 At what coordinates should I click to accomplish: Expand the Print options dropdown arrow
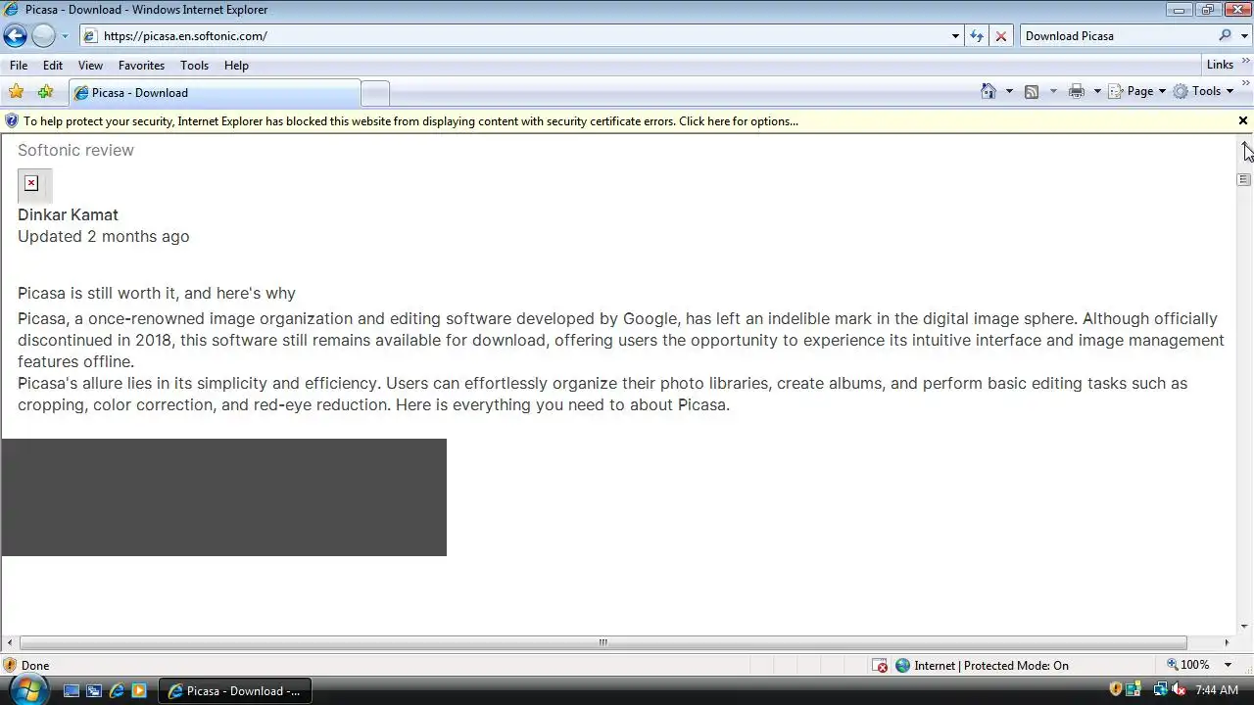click(x=1097, y=91)
